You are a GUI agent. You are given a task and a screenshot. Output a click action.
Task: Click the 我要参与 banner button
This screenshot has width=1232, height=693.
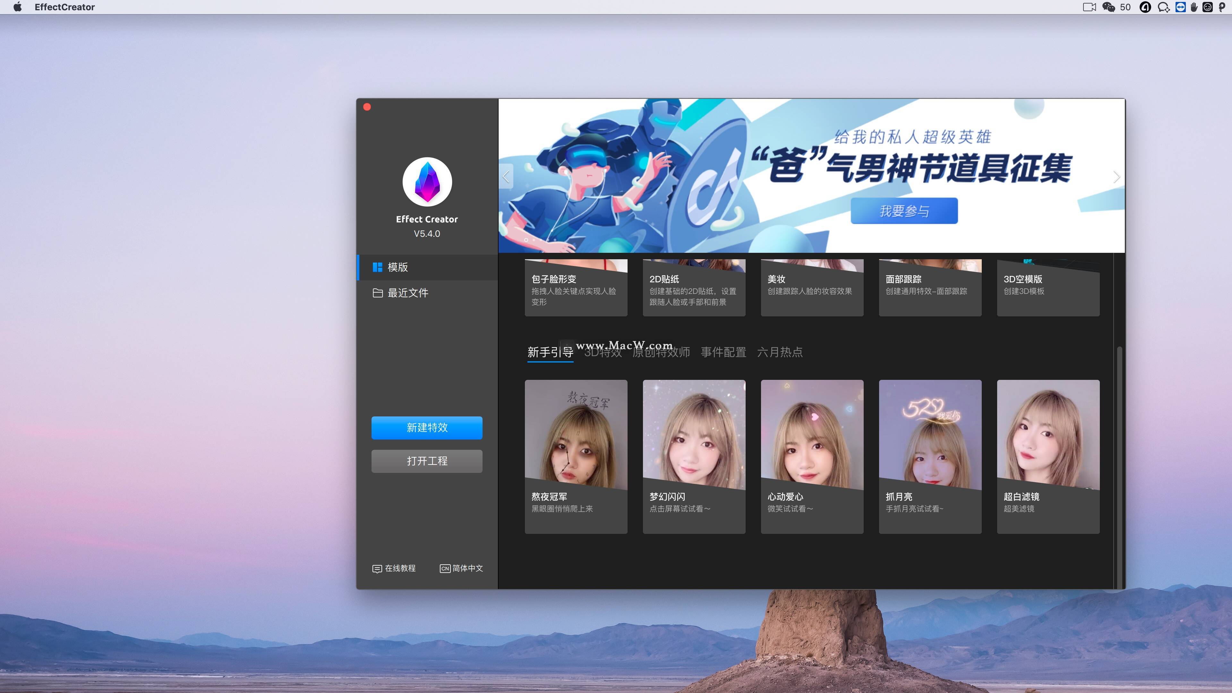(x=904, y=210)
